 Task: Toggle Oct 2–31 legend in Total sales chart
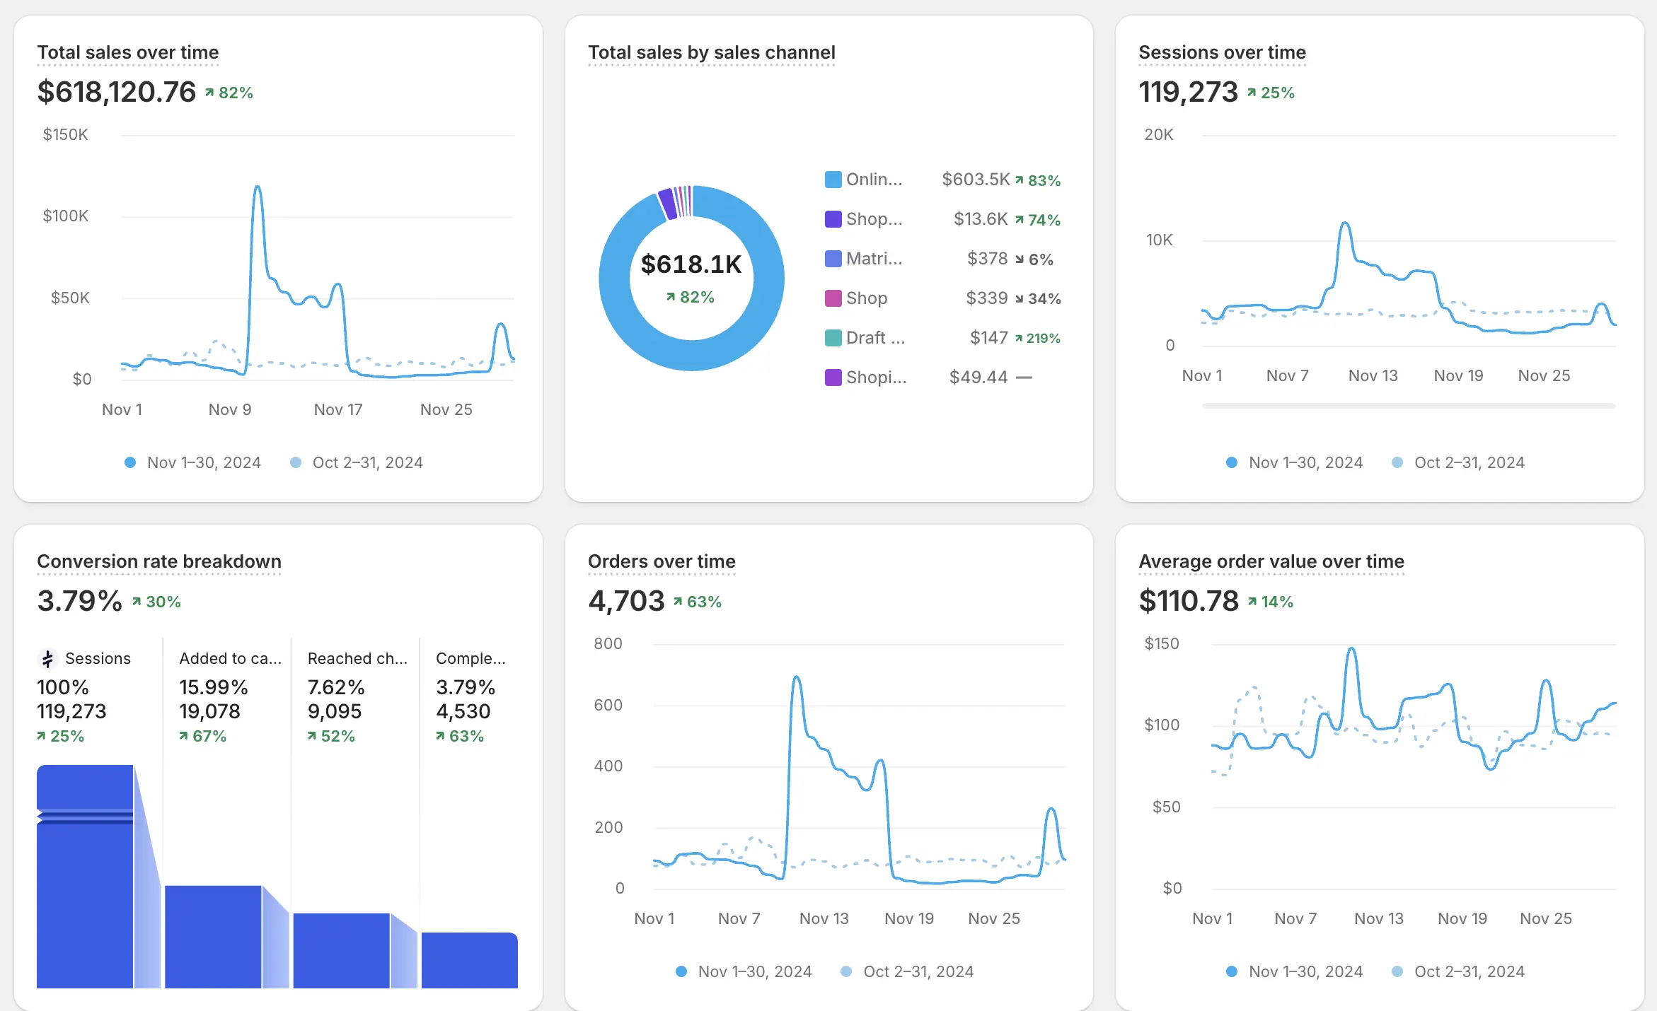(x=357, y=462)
